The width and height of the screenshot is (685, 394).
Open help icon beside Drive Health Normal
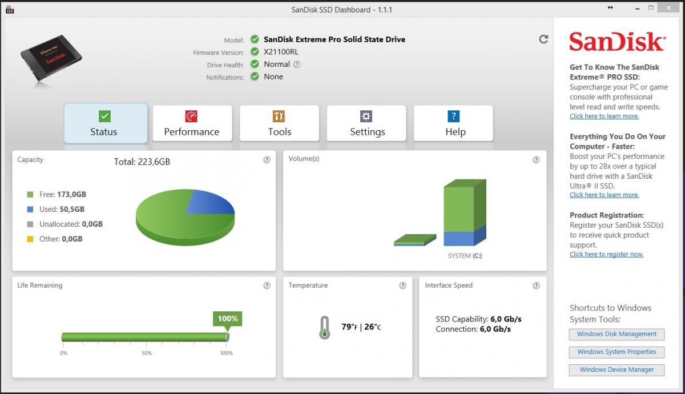coord(297,65)
